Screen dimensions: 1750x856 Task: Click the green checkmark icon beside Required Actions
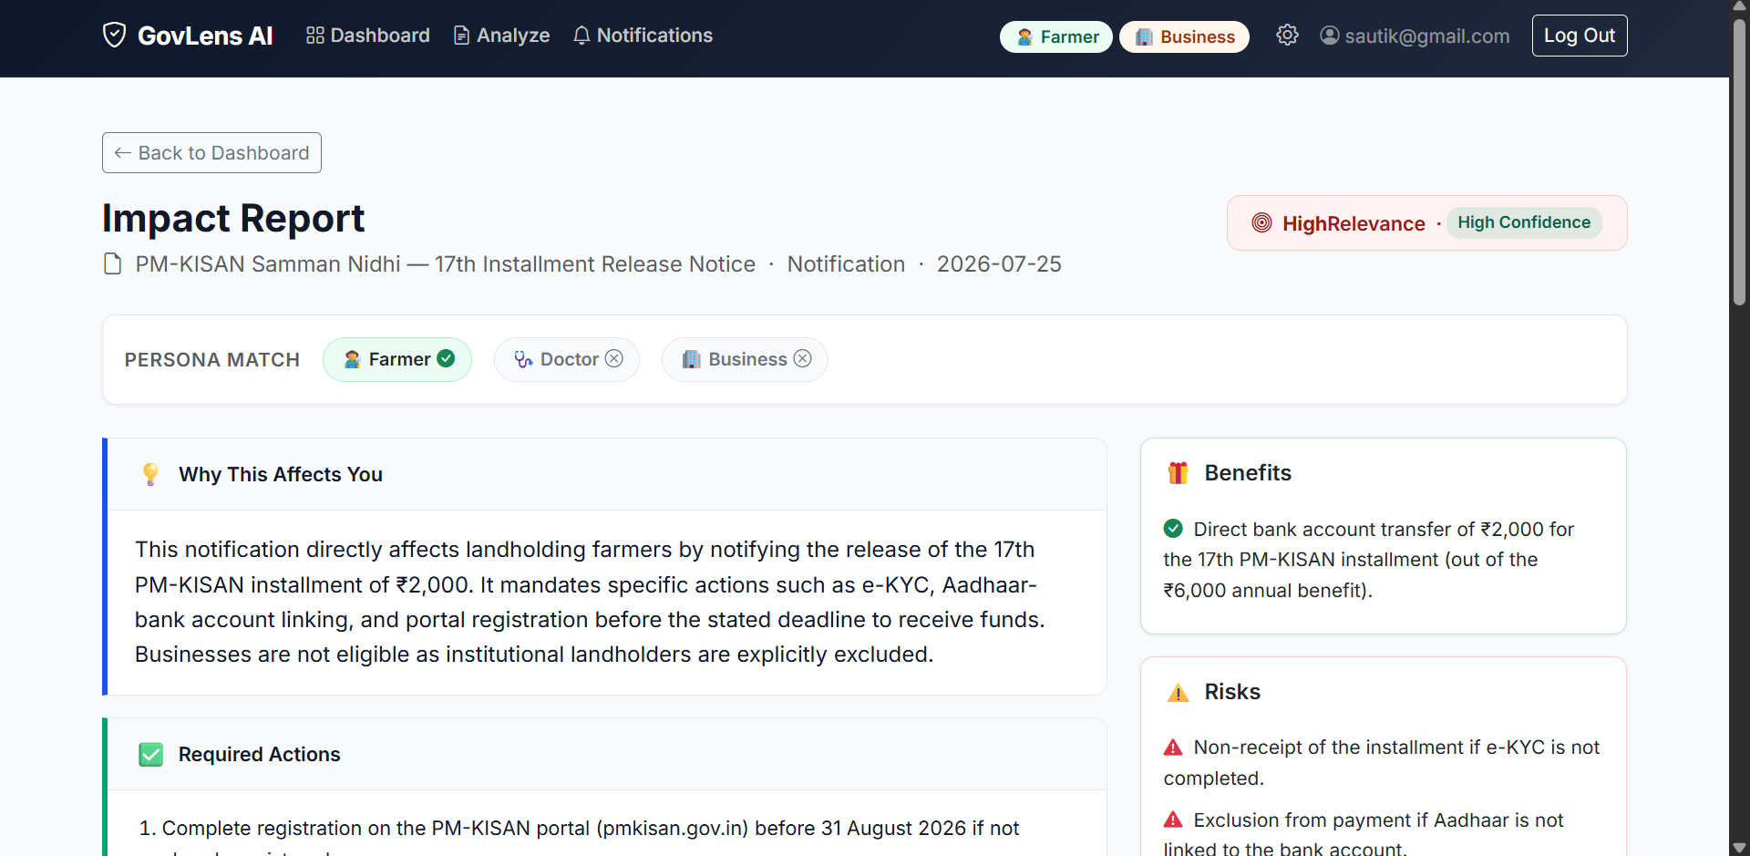point(151,754)
